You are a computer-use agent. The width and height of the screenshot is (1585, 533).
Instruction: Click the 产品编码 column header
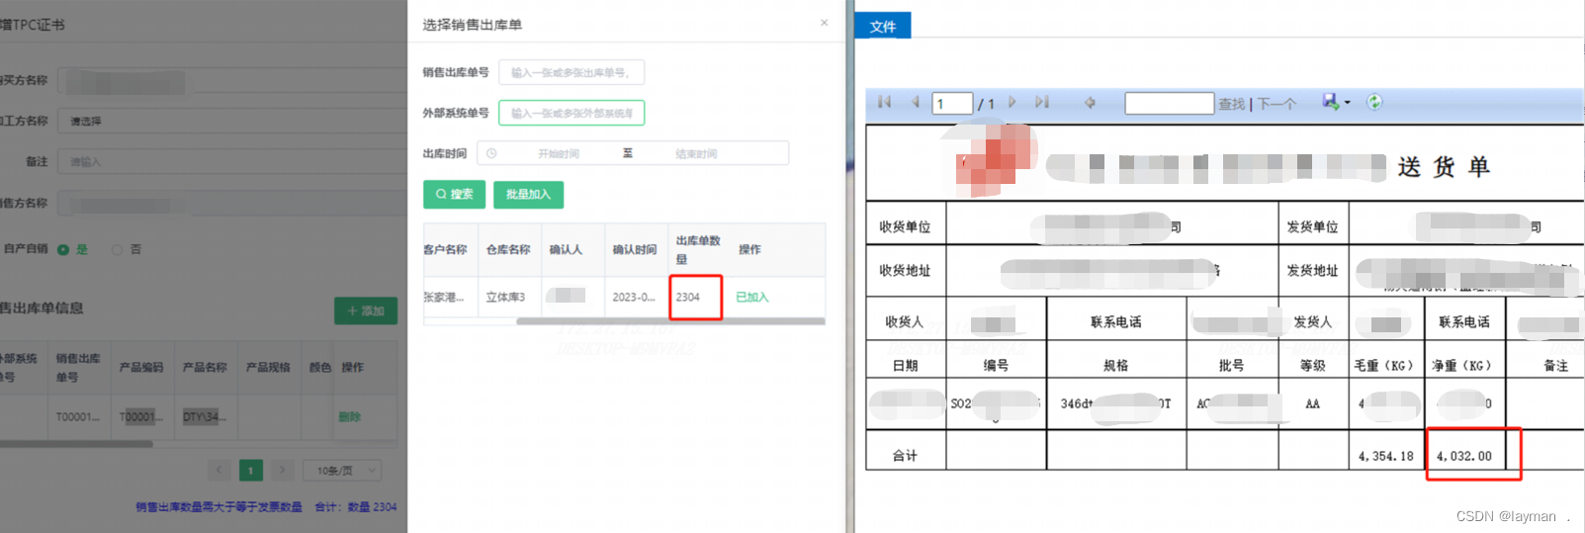coord(141,367)
